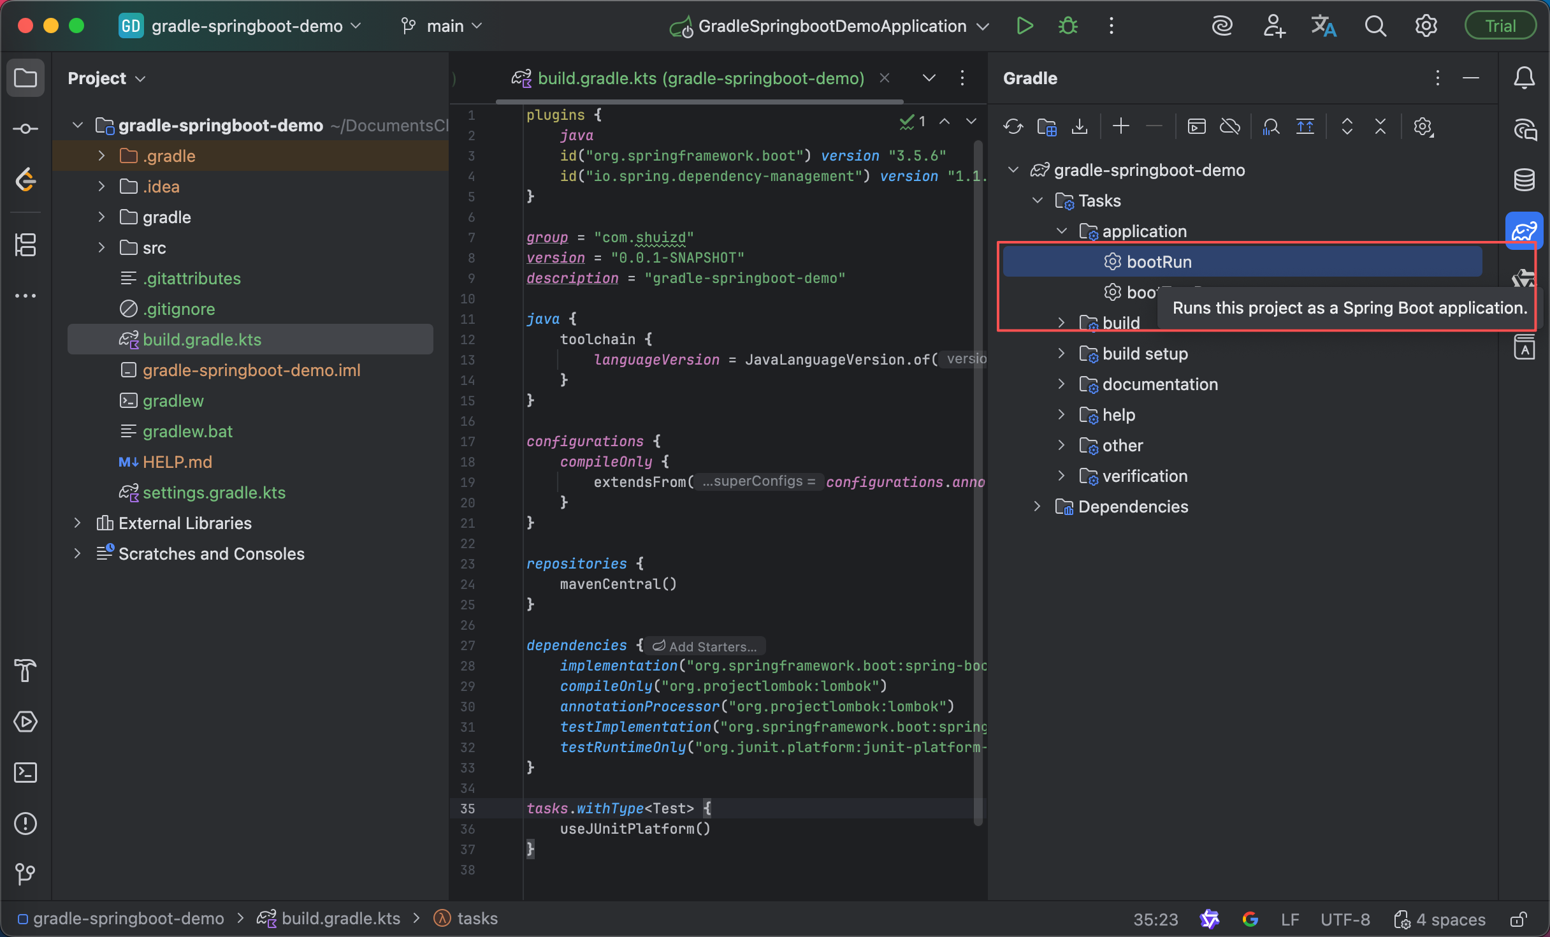Expand the Dependencies node in the Gradle panel
Viewport: 1550px width, 937px height.
[x=1037, y=507]
